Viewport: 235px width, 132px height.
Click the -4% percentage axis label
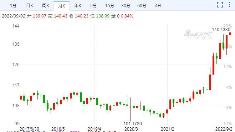[228, 108]
